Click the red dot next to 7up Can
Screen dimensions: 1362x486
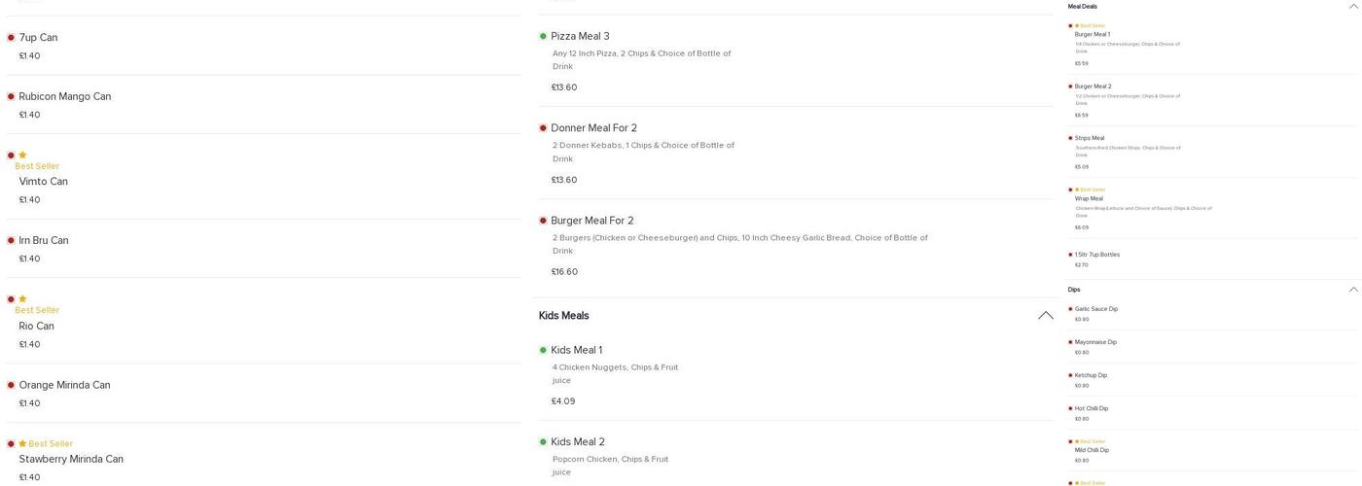pos(11,38)
